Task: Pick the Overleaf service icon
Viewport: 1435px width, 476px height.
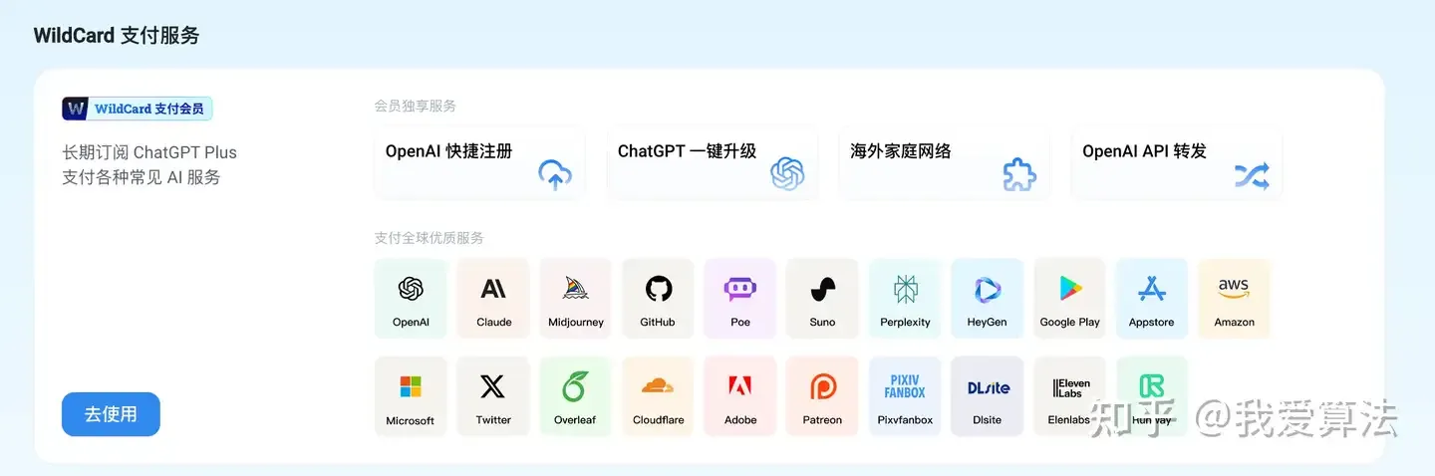Action: (x=576, y=396)
